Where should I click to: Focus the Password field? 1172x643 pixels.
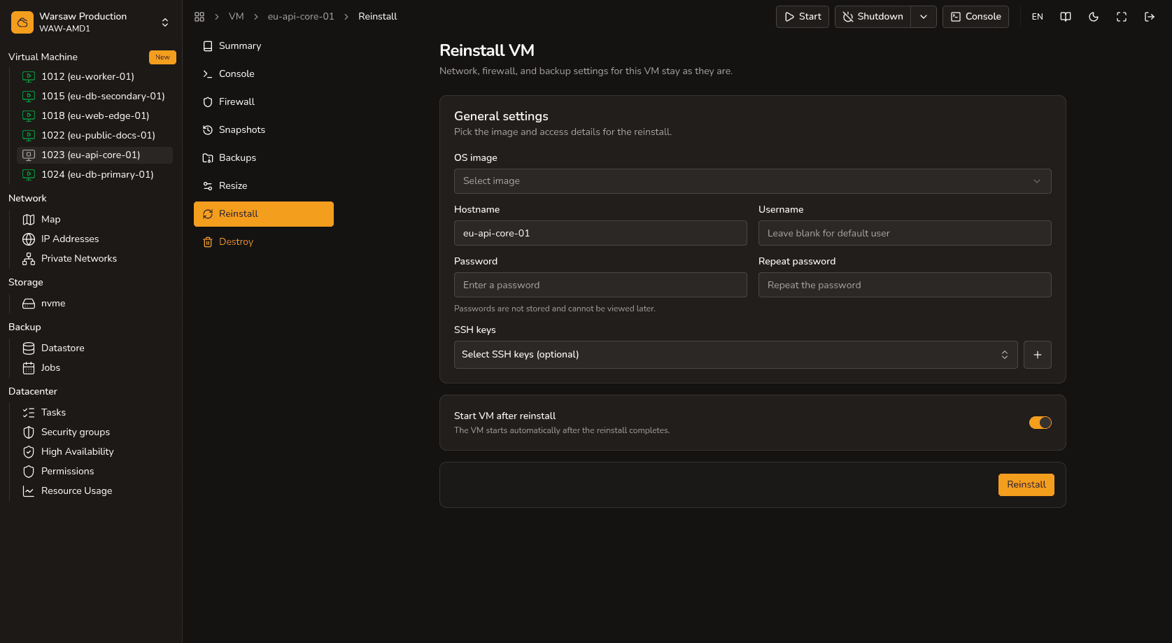[x=600, y=285]
